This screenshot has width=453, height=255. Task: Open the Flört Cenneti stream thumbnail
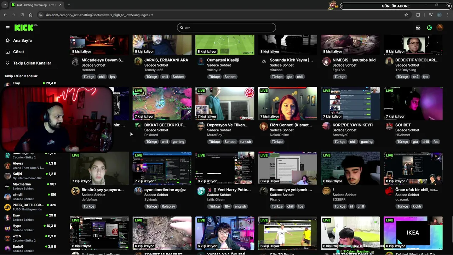[x=287, y=104]
